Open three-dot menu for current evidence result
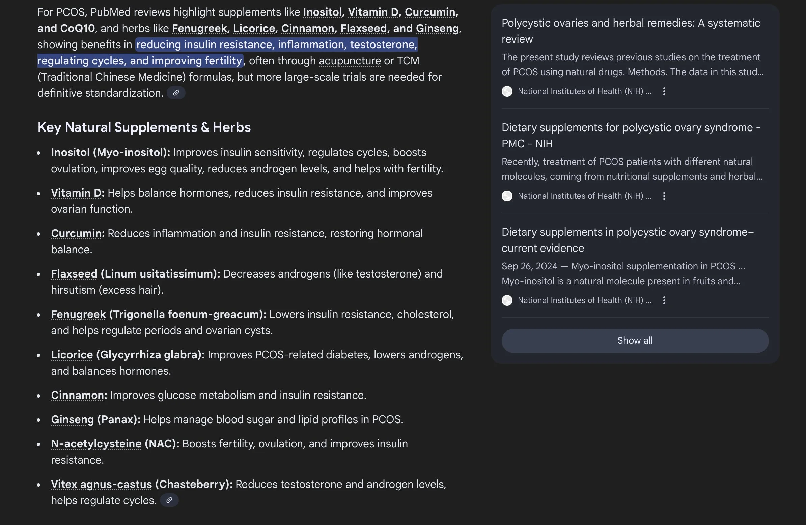The height and width of the screenshot is (525, 806). (664, 300)
